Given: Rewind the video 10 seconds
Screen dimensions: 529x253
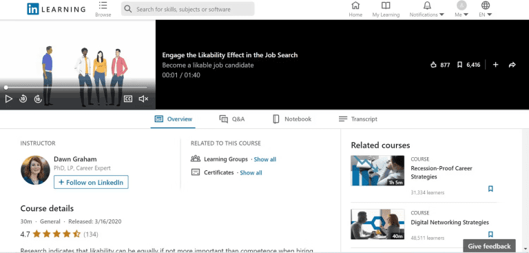Looking at the screenshot, I should (23, 99).
